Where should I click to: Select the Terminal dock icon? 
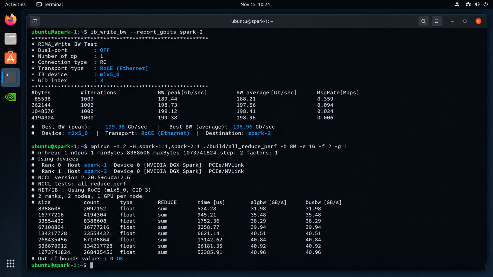11,77
